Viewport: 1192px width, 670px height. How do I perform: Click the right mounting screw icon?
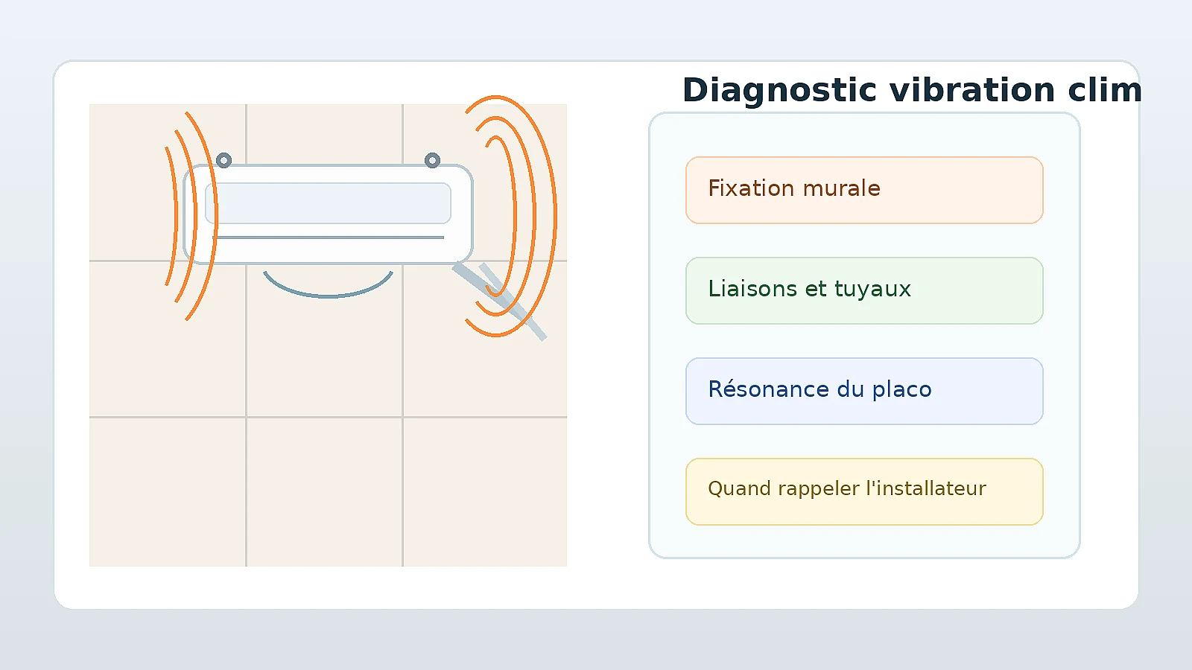pyautogui.click(x=432, y=160)
